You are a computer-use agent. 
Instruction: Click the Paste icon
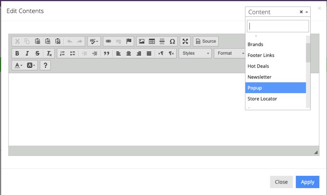[x=38, y=41]
